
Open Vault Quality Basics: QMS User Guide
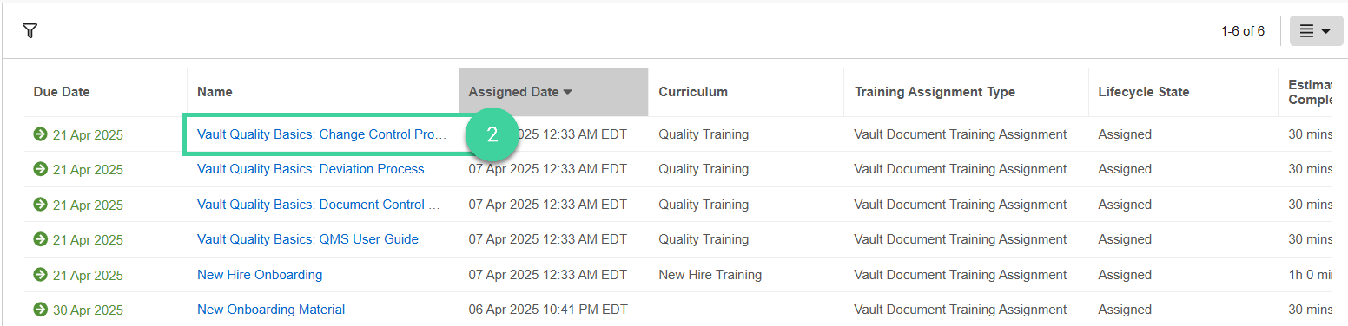tap(307, 239)
